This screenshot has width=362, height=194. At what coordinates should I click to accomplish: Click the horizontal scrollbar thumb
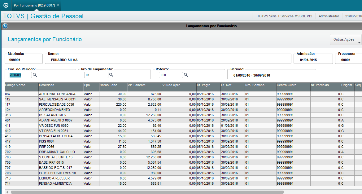coord(147,192)
